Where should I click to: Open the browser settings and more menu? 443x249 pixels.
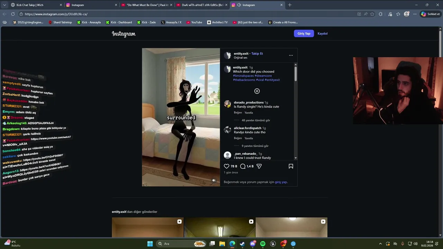(415, 14)
